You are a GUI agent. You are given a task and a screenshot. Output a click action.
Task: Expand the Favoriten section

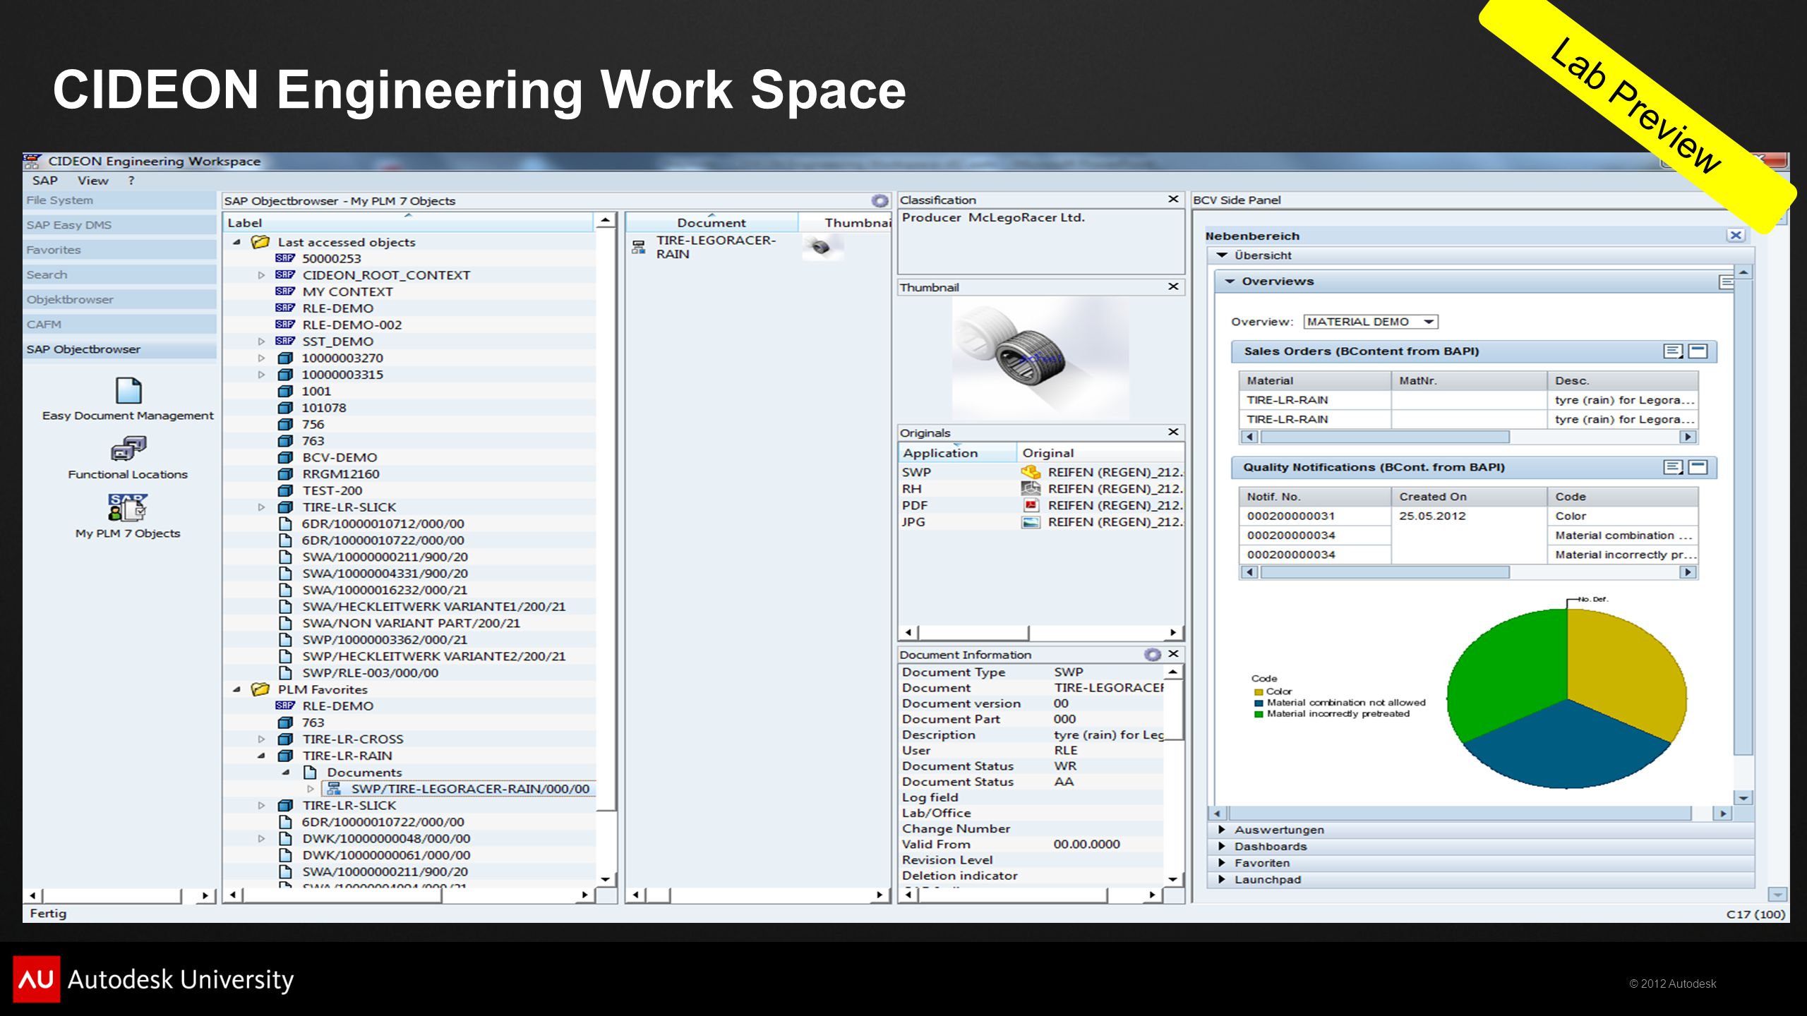coord(1222,863)
